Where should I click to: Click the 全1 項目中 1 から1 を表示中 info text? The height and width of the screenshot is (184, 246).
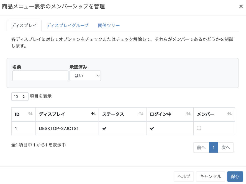coord(39,145)
